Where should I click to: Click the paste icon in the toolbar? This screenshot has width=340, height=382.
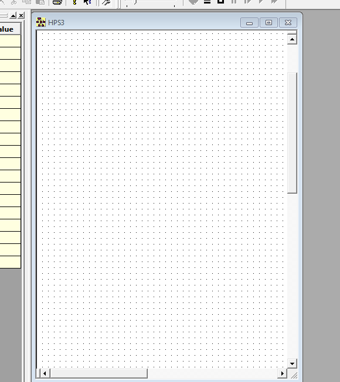pyautogui.click(x=40, y=2)
